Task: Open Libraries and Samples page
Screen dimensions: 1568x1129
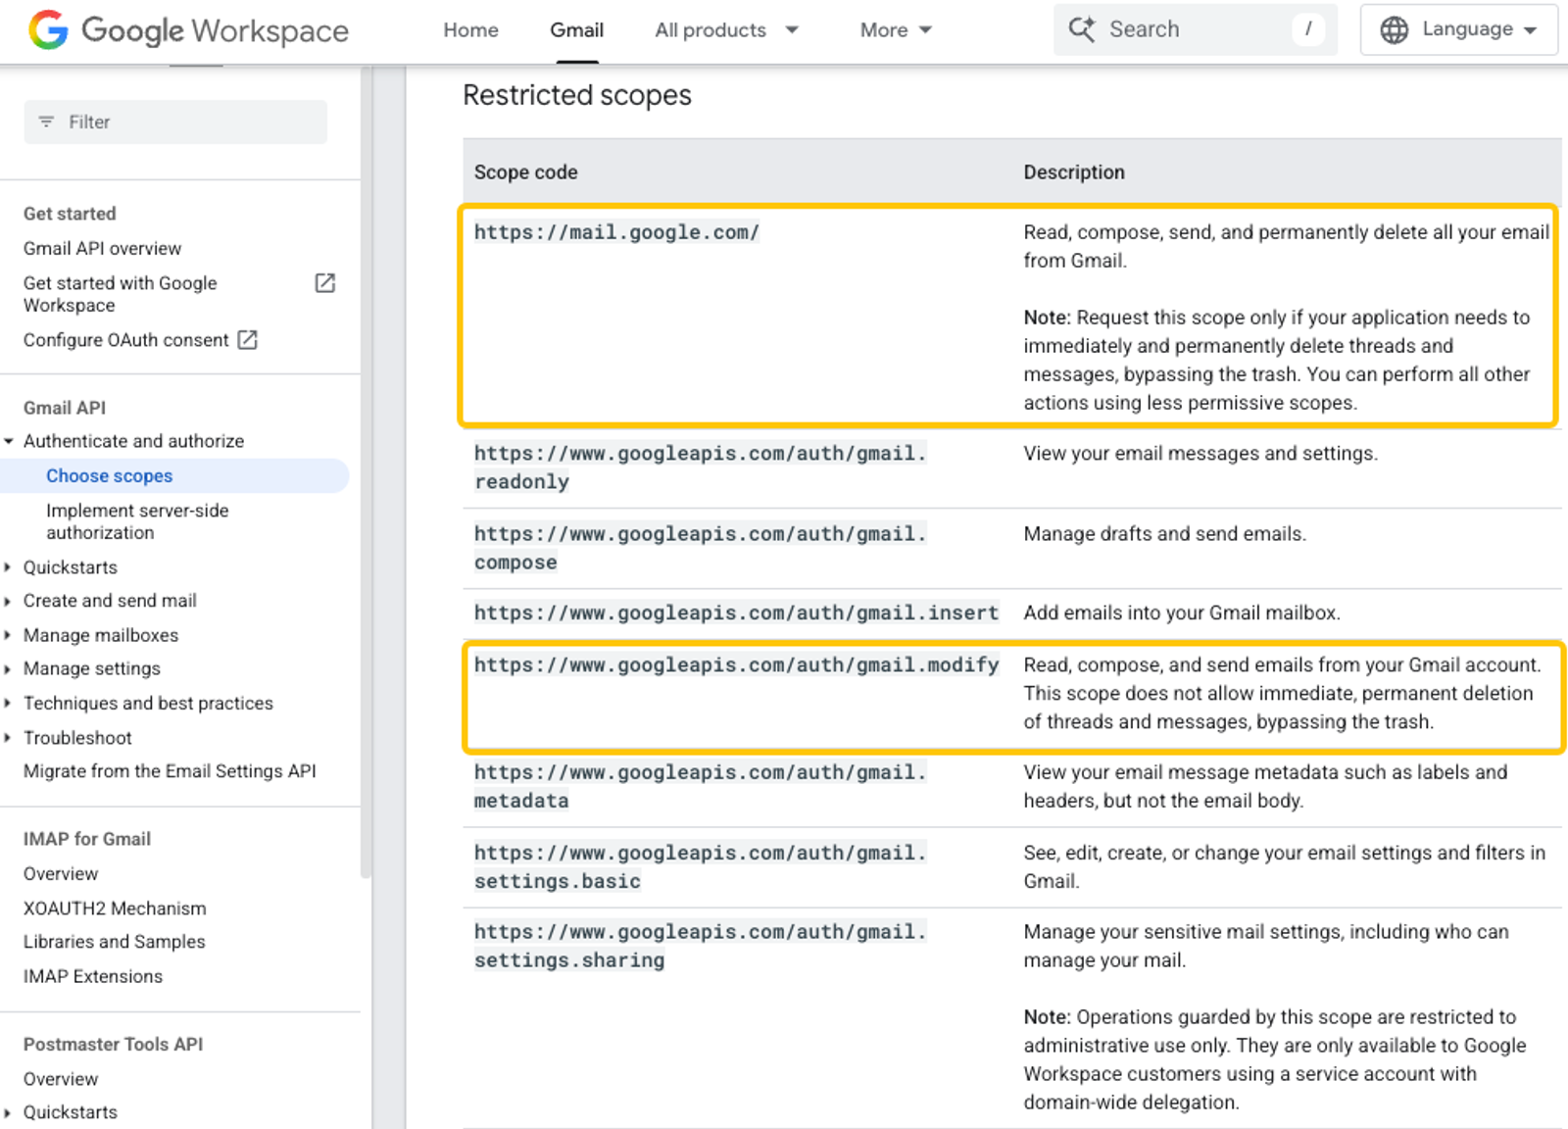Action: click(x=114, y=942)
